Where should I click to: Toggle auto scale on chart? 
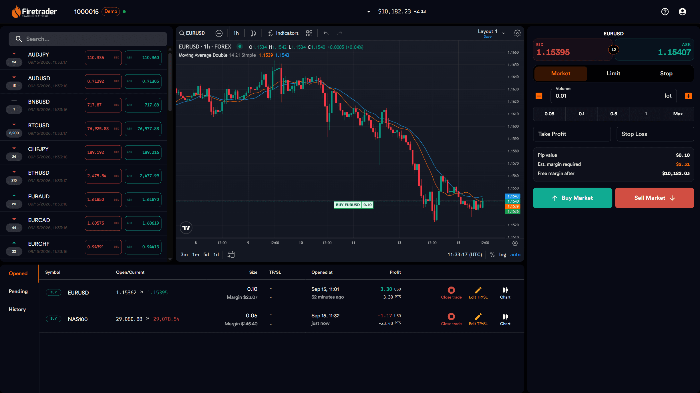tap(515, 255)
